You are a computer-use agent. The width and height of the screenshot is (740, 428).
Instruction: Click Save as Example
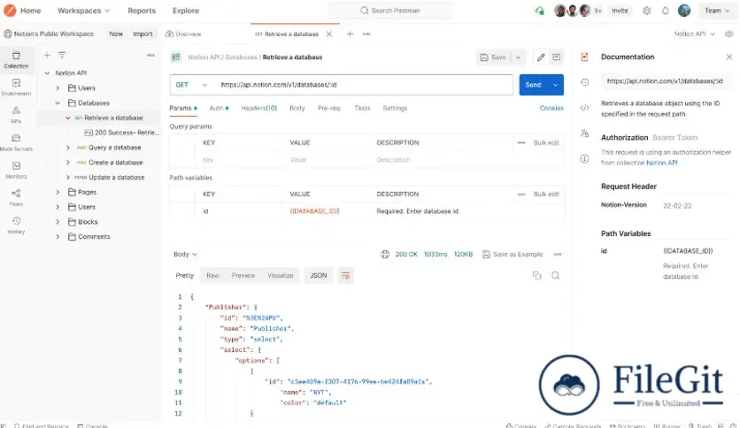pyautogui.click(x=513, y=254)
